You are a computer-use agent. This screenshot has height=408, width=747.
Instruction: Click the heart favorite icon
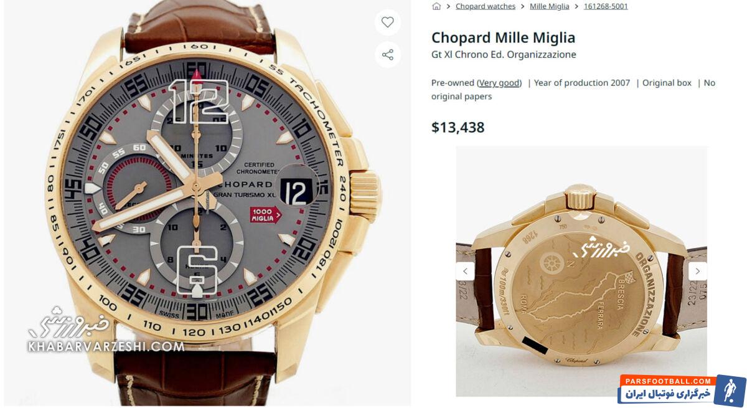[387, 22]
